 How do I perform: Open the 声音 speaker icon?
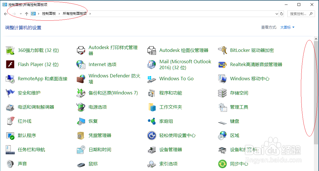coord(10,164)
